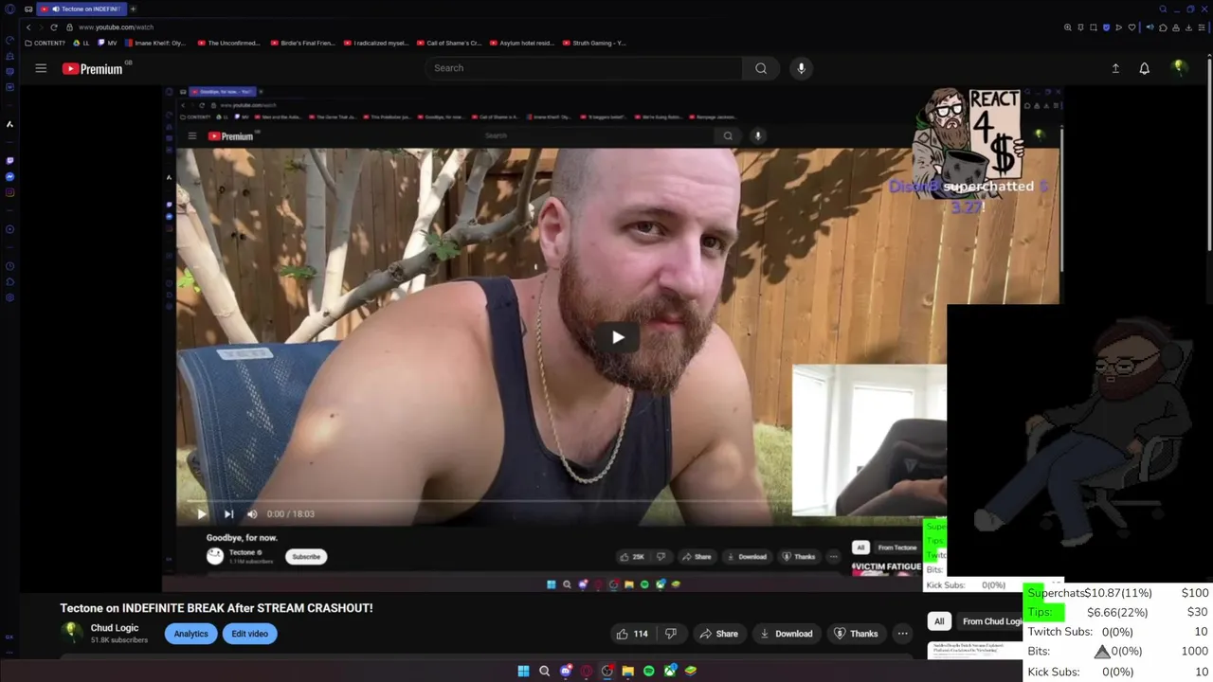1213x682 pixels.
Task: Reload the page in the browser
Action: click(53, 27)
